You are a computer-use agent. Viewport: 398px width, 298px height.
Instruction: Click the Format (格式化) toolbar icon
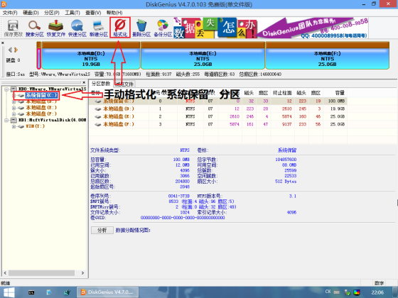click(x=120, y=28)
